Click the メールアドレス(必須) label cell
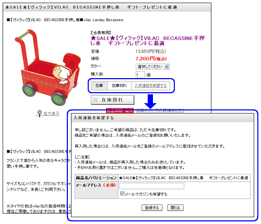 [97, 190]
